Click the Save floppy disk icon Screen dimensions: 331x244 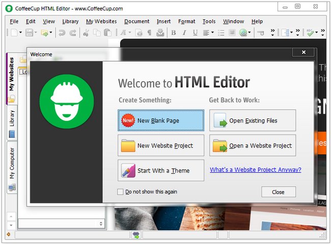[30, 33]
